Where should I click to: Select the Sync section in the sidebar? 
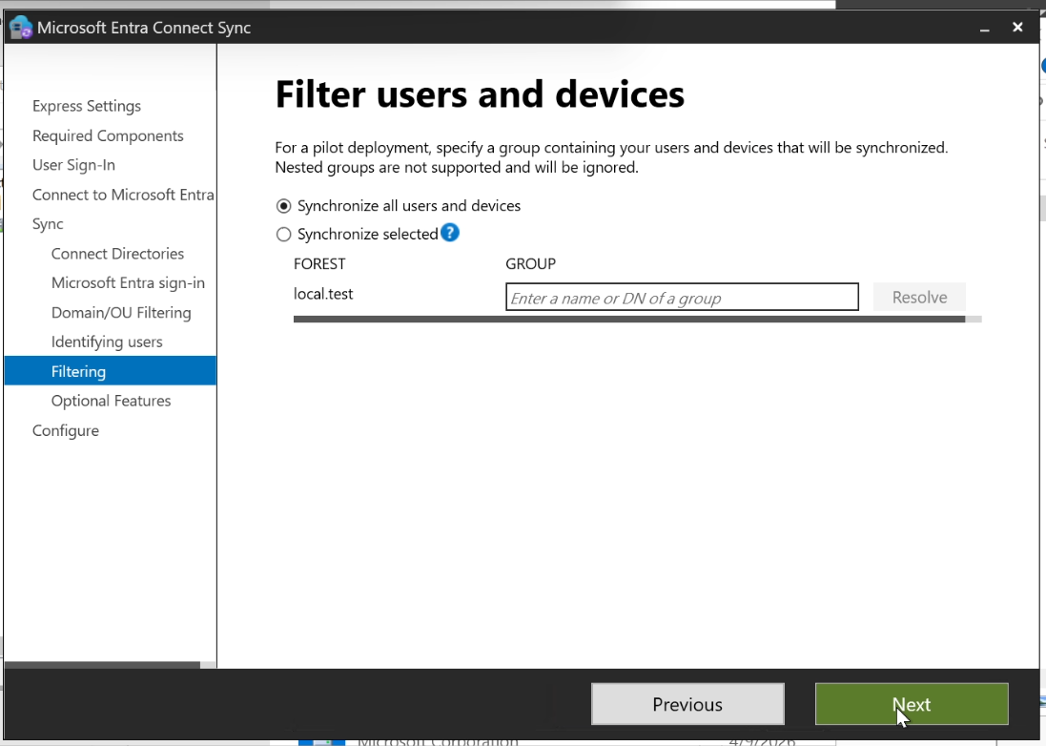48,223
